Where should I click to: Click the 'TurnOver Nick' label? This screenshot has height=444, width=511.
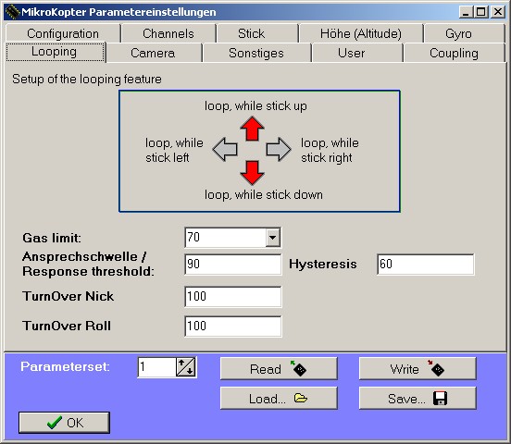[x=69, y=296]
